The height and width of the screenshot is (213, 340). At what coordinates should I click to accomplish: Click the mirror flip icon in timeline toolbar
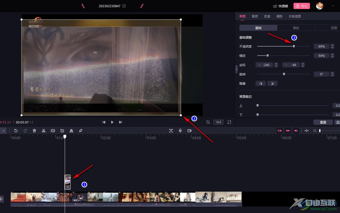tap(71, 131)
